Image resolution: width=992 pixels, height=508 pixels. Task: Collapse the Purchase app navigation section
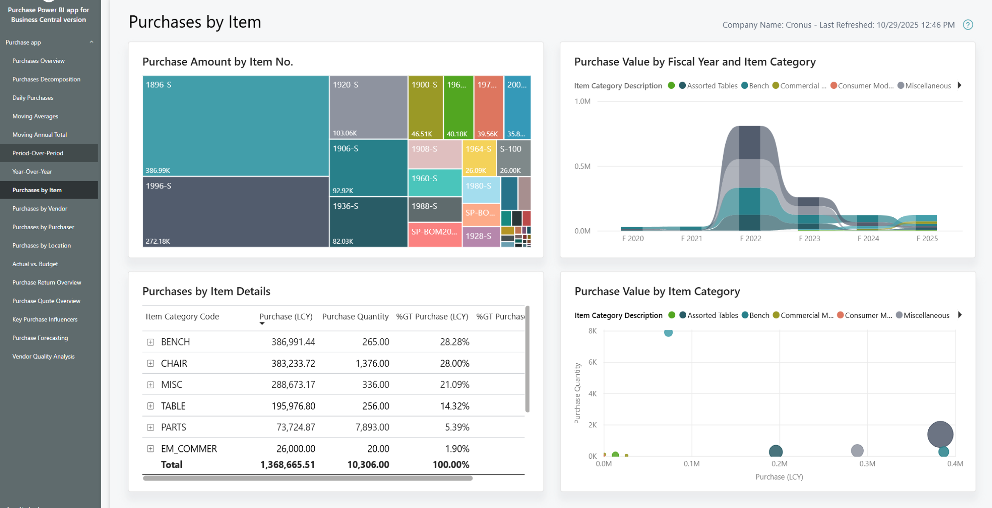91,42
